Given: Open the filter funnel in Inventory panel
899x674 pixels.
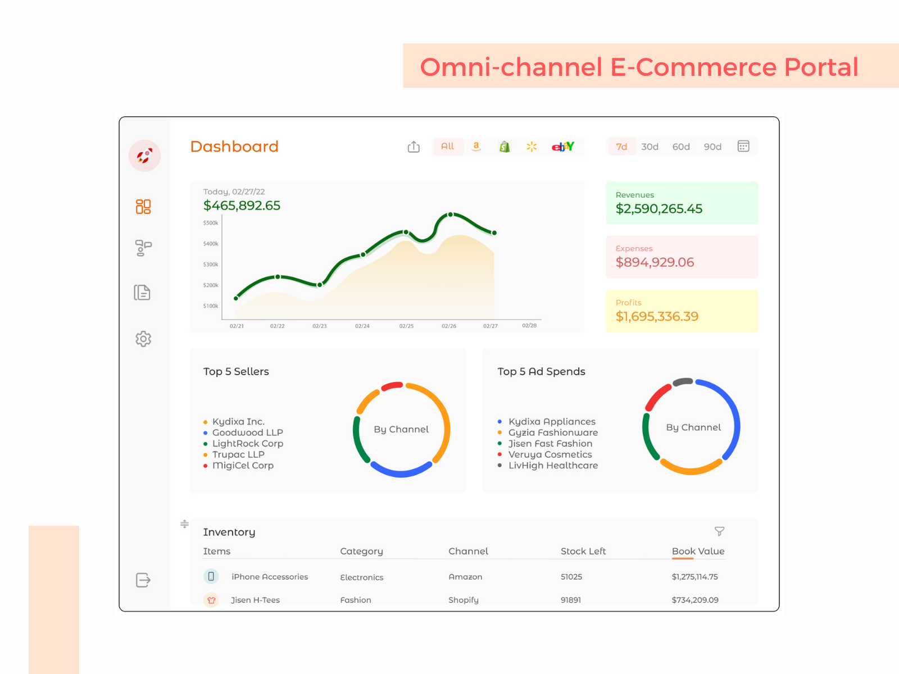Looking at the screenshot, I should [720, 531].
